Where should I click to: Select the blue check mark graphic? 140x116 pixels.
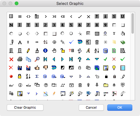[71, 42]
